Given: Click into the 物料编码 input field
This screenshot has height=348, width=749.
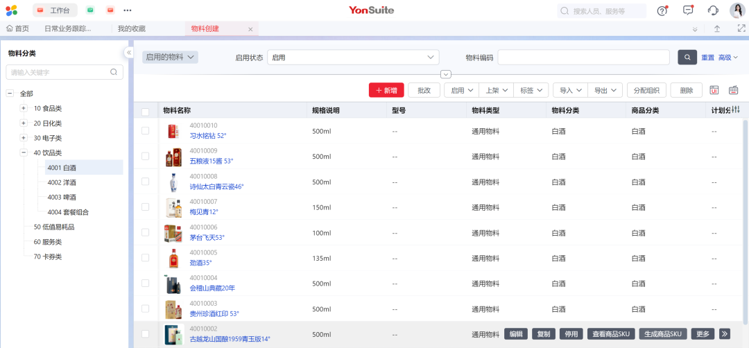Looking at the screenshot, I should click(x=583, y=58).
